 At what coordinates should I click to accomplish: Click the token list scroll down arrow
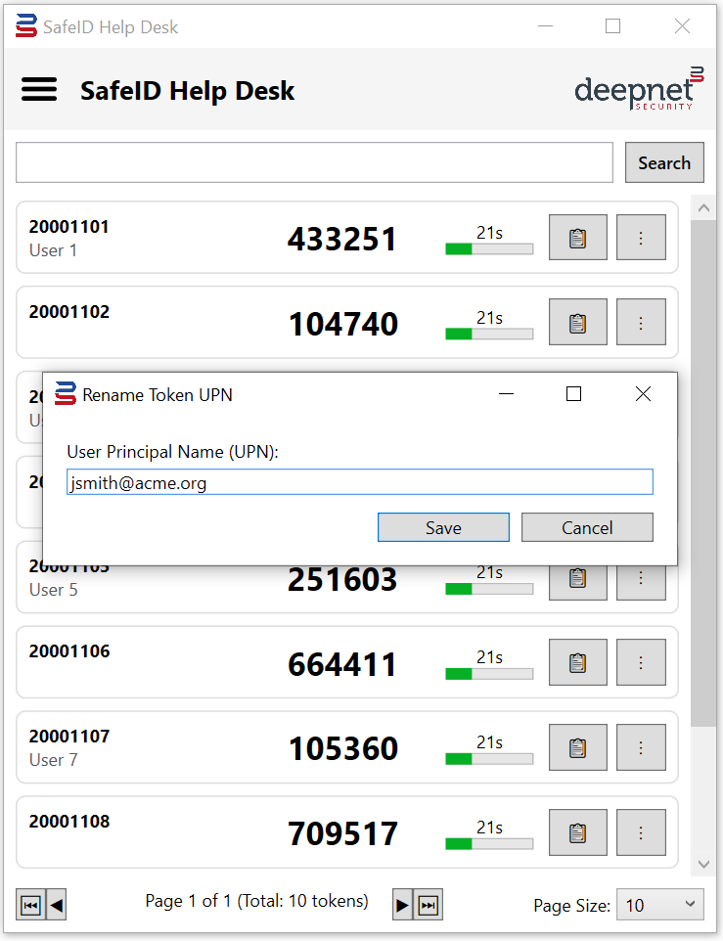tap(703, 864)
